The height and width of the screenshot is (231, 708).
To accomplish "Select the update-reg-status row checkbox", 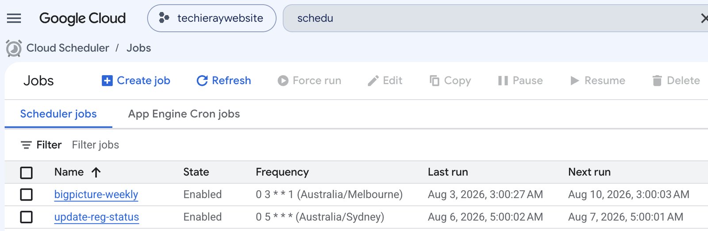I will [x=27, y=217].
